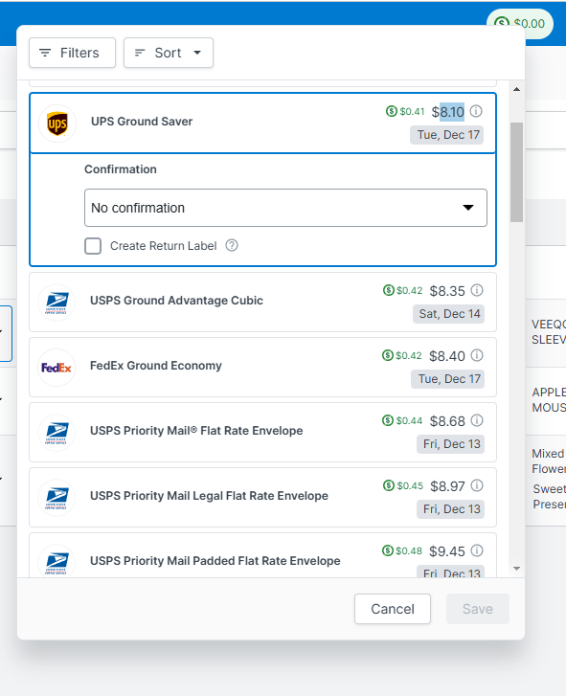Click the $8.10 UPS price

click(448, 112)
